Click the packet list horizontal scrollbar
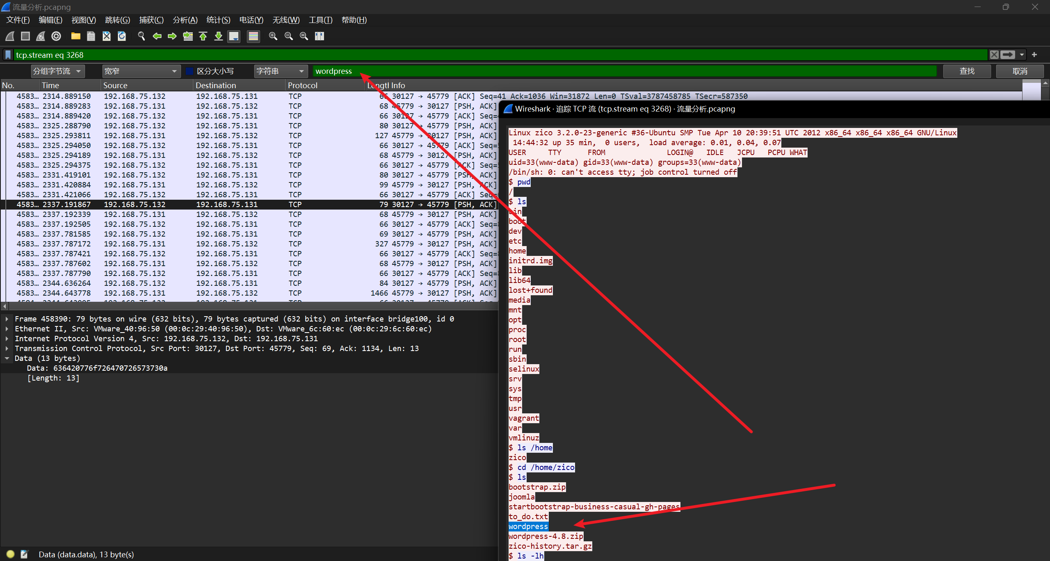 click(x=246, y=306)
